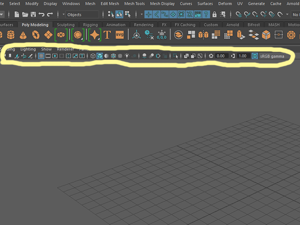The height and width of the screenshot is (225, 300).
Task: Switch to the Sculpting shelf tab
Action: click(66, 25)
